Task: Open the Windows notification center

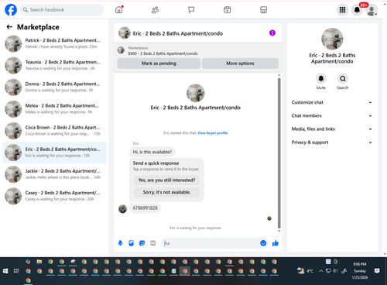Action: pyautogui.click(x=377, y=271)
